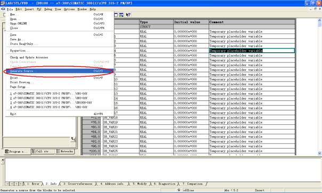Switch to the 1: Error output tab
322x193 pixels.
[x=33, y=184]
